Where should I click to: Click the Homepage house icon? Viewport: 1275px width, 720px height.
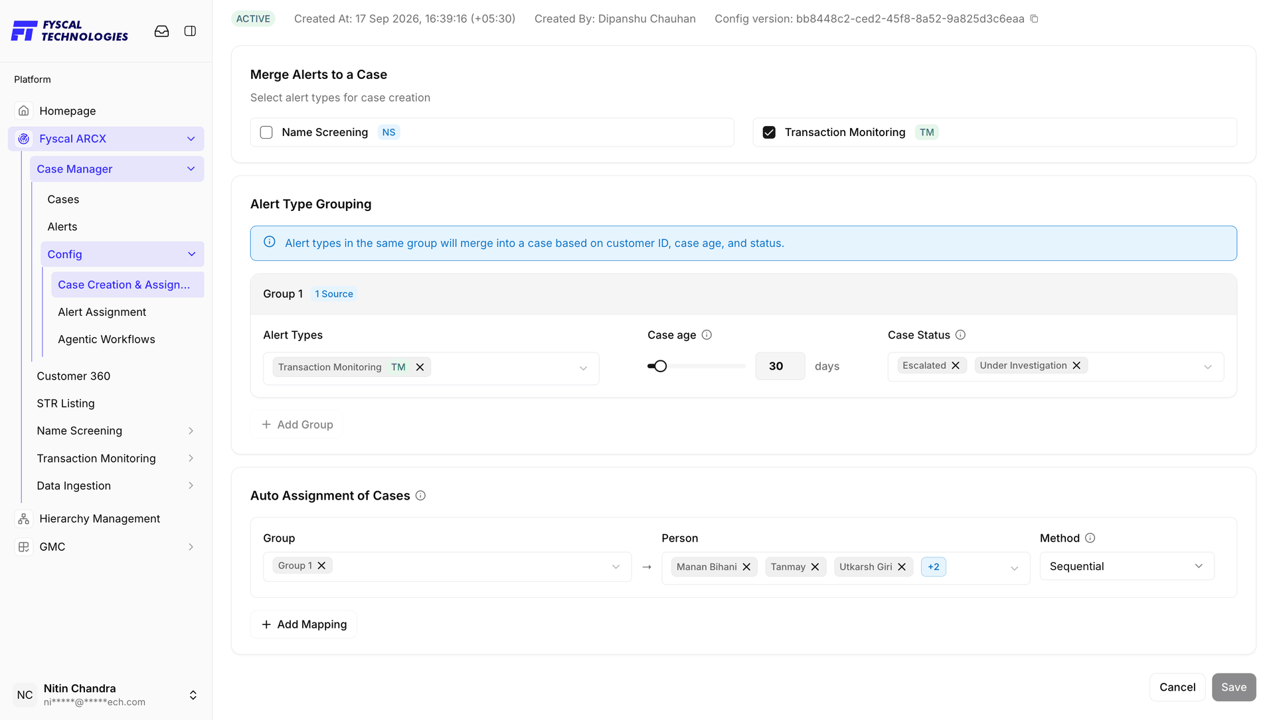[x=24, y=111]
